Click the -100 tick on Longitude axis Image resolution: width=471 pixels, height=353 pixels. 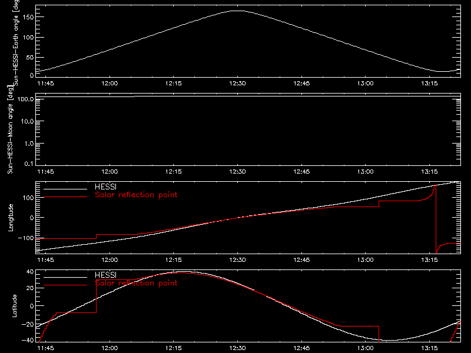pos(26,238)
